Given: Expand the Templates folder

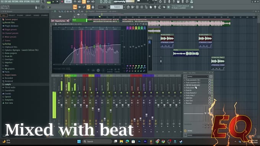Looking at the screenshot, I should [9, 100].
